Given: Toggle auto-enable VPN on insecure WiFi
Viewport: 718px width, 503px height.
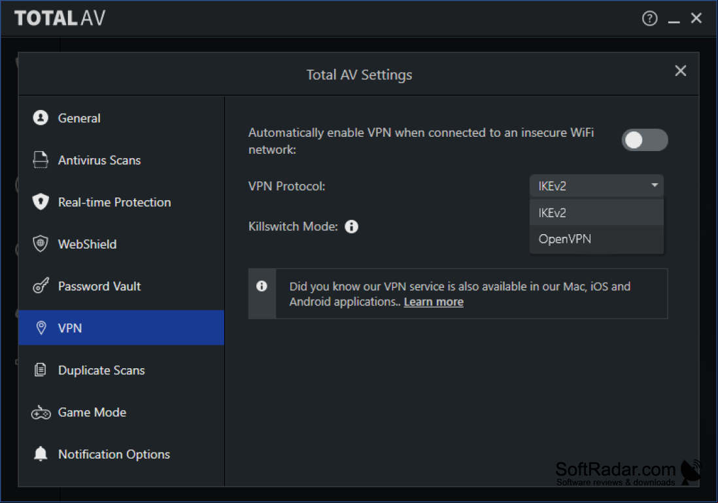Looking at the screenshot, I should [645, 140].
